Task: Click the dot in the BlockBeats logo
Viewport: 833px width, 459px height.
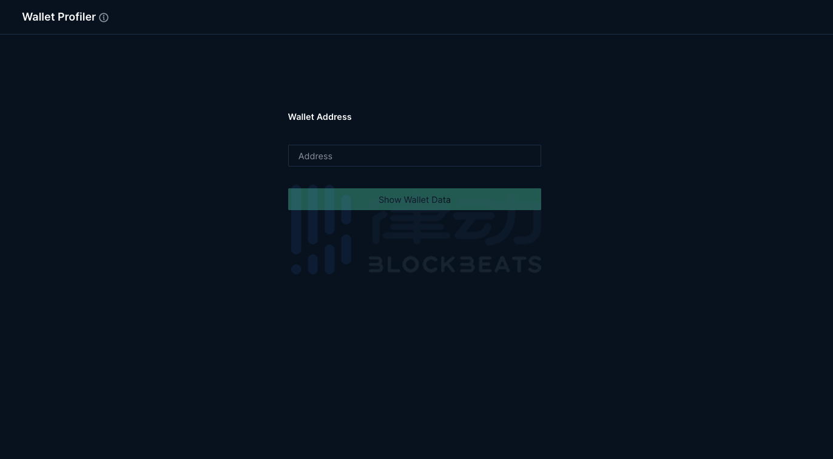Action: [x=296, y=268]
